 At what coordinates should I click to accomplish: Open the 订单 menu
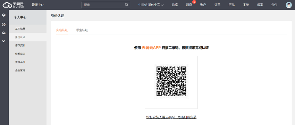217,5
